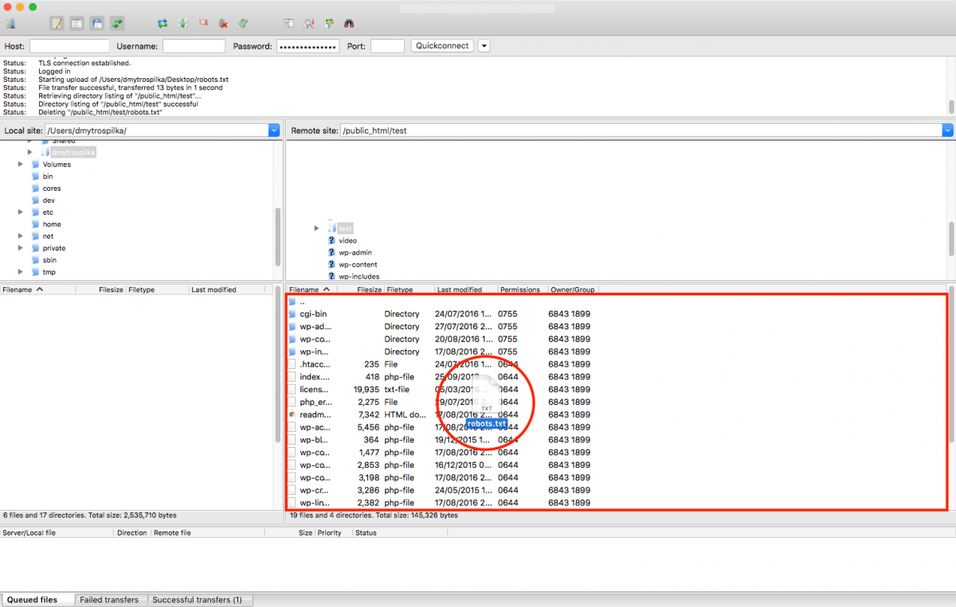Expand the Volumes folder in local tree
The height and width of the screenshot is (607, 956).
20,164
